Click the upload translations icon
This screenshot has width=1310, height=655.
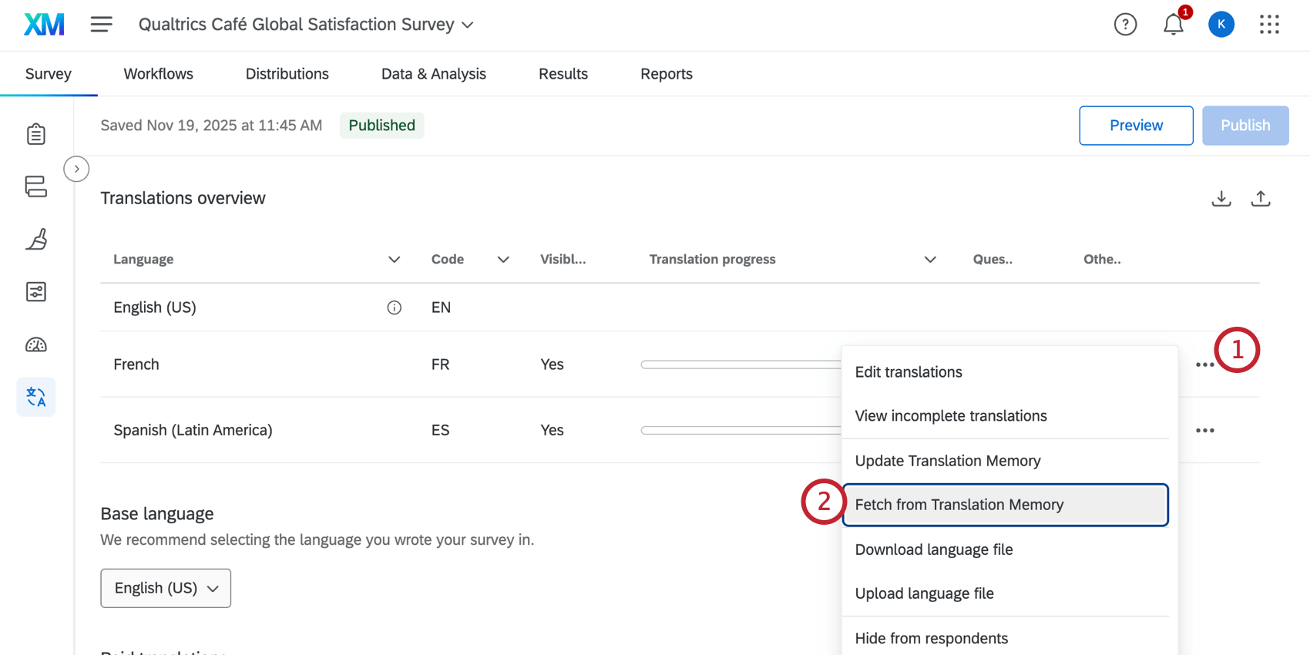[x=1261, y=199]
